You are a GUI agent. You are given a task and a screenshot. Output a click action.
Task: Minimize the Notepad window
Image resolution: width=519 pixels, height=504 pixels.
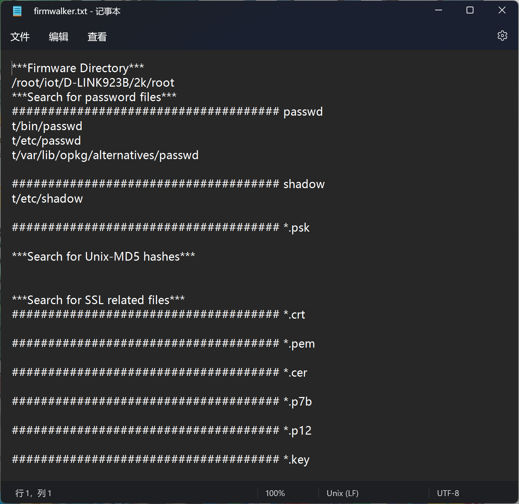pos(439,10)
